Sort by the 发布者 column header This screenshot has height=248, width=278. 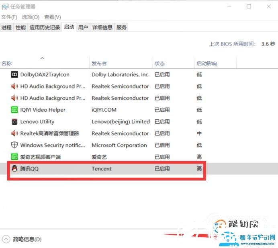[x=121, y=62]
